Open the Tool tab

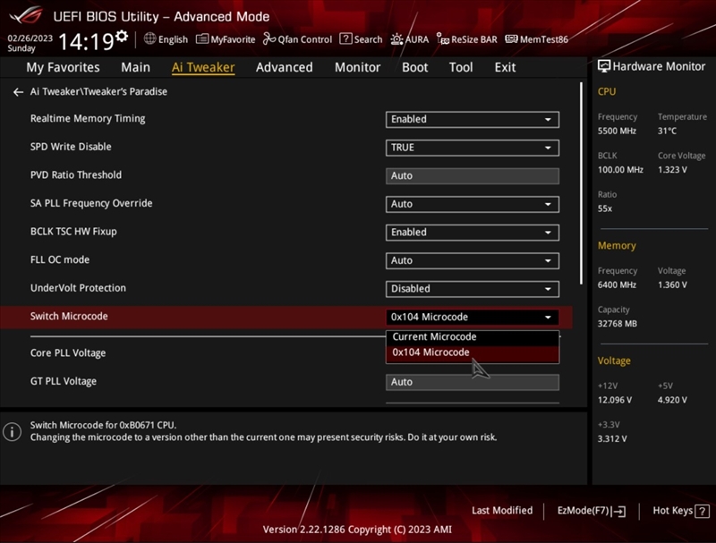pos(461,67)
